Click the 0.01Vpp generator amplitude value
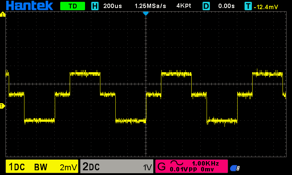Image resolution: width=292 pixels, height=175 pixels. pyautogui.click(x=183, y=169)
